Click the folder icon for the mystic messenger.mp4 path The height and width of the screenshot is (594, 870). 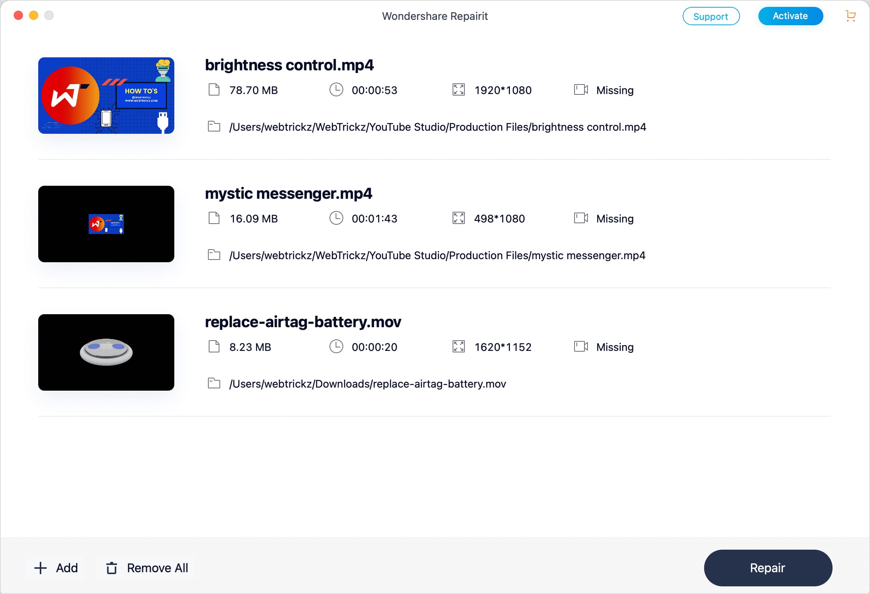[214, 255]
